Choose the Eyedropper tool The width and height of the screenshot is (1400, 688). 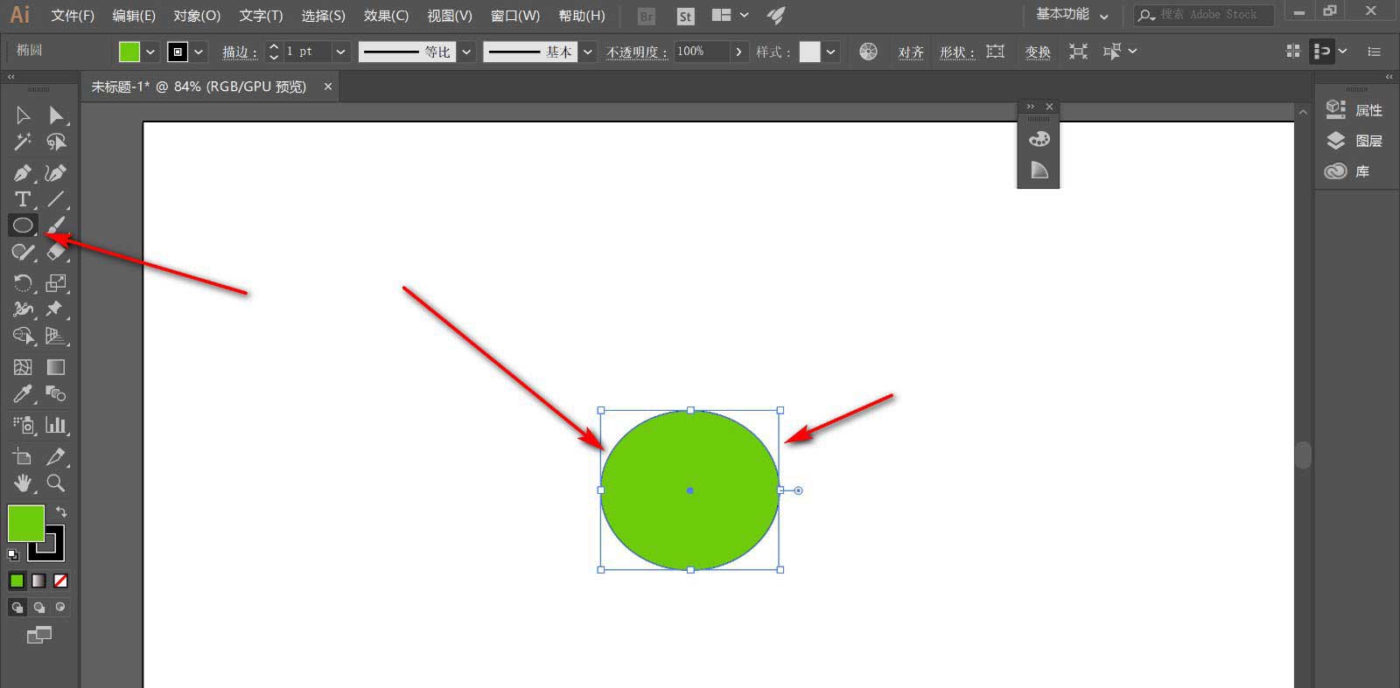[23, 394]
